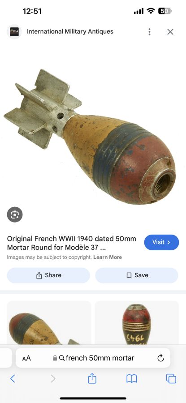Viewport: 186px width, 403px height.
Task: Open the three-dot more options menu
Action: click(149, 32)
